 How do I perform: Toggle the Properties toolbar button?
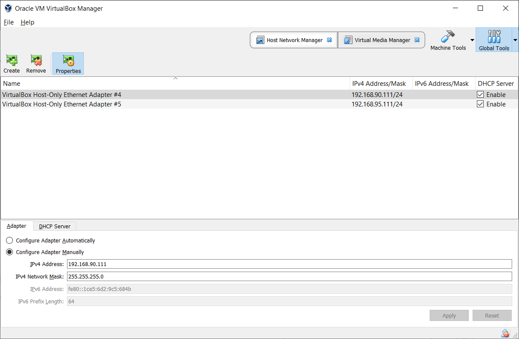pos(68,64)
